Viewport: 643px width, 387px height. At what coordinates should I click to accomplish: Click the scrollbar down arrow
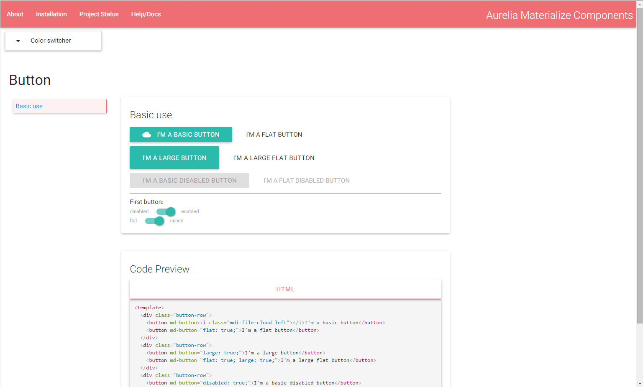640,383
